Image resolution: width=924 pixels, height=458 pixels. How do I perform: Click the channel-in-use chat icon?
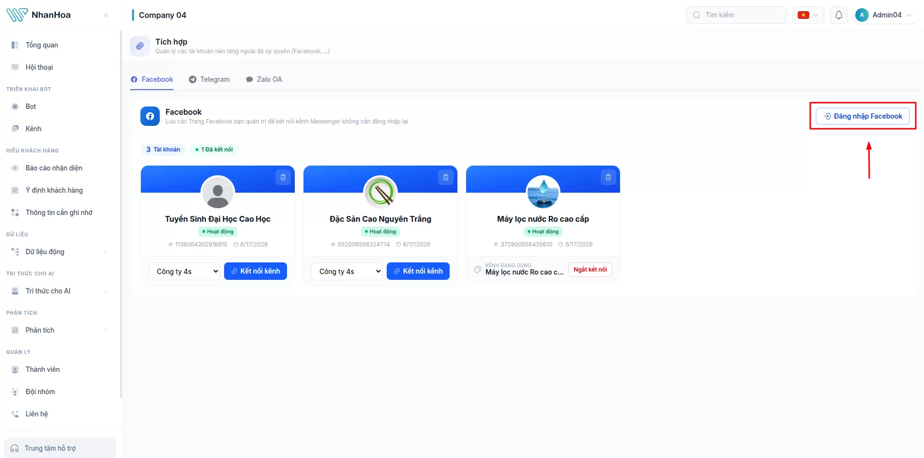pos(478,270)
